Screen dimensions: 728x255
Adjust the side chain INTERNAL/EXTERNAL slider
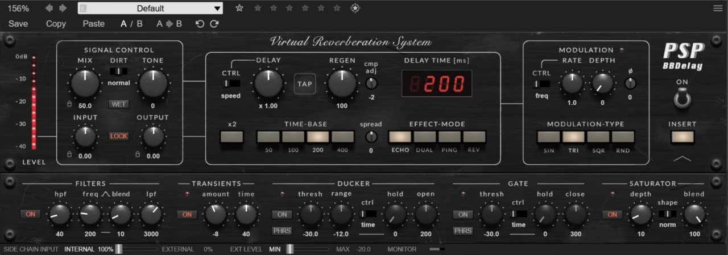136,249
